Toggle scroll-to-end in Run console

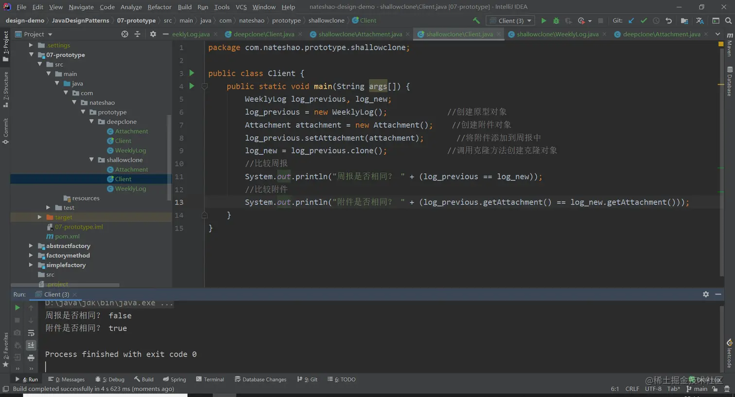click(31, 345)
